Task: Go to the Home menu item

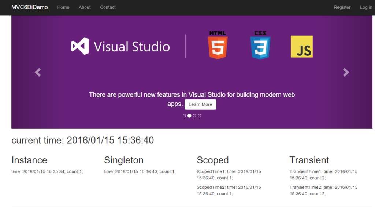Action: point(63,7)
